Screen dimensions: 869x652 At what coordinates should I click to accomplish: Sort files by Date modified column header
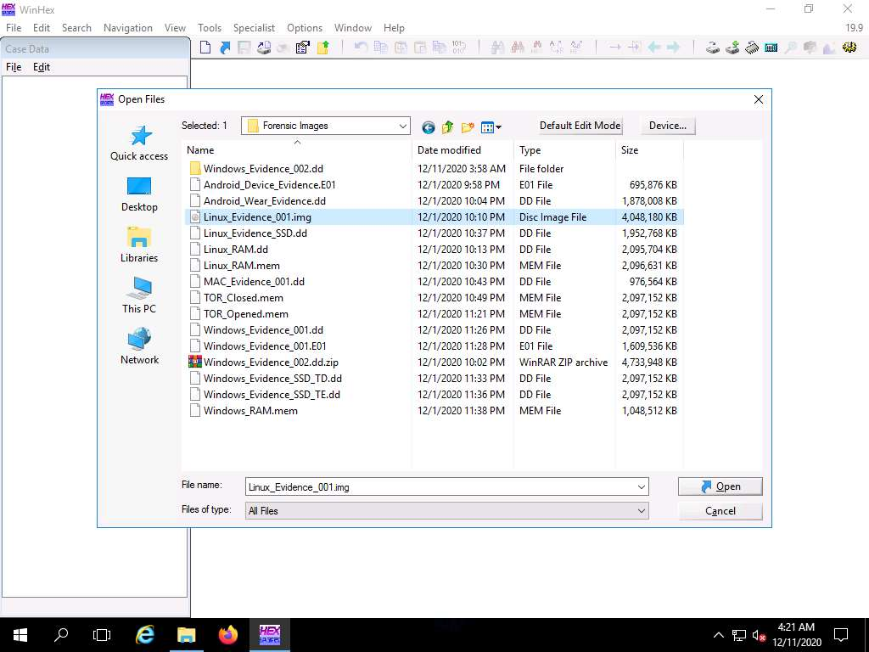coord(463,149)
